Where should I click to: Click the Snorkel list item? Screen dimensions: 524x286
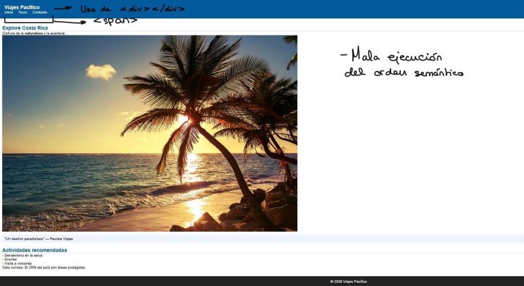point(10,259)
